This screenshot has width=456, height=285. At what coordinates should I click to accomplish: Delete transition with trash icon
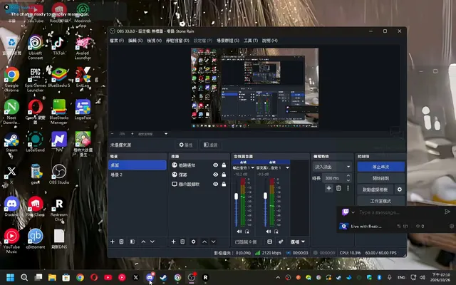point(338,188)
